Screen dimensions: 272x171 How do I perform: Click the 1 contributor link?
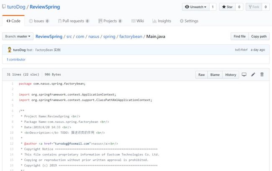tap(16, 59)
